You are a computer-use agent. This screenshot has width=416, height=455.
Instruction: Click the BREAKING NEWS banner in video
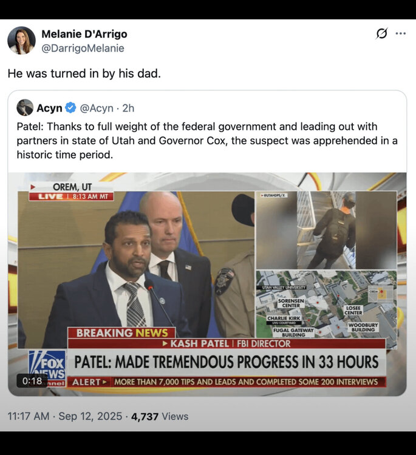coord(121,333)
